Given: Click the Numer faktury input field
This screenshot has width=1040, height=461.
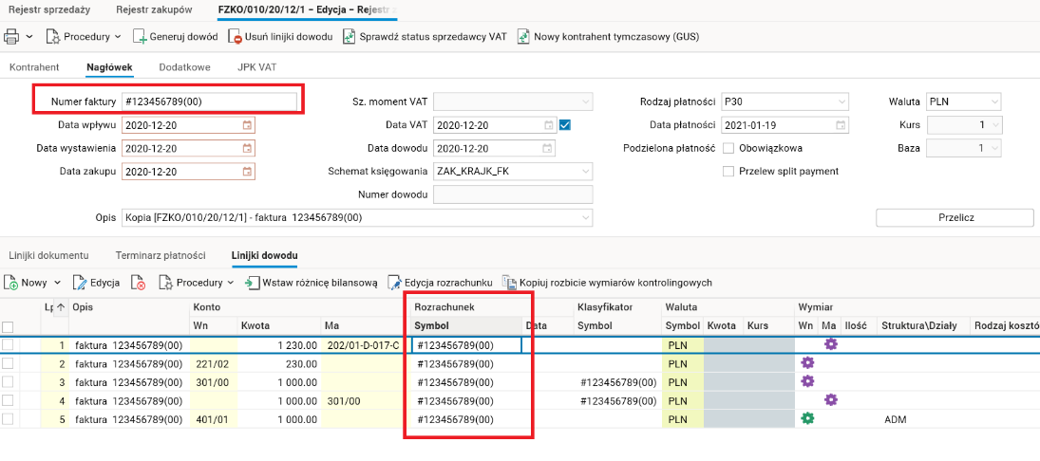Looking at the screenshot, I should [209, 101].
